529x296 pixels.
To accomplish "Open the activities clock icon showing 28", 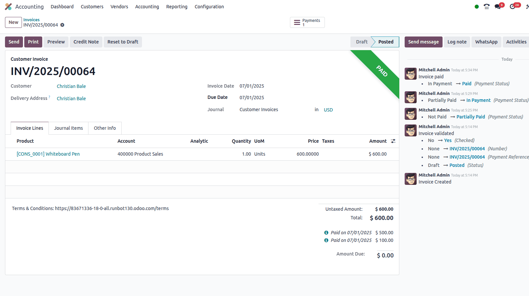I will [x=513, y=7].
